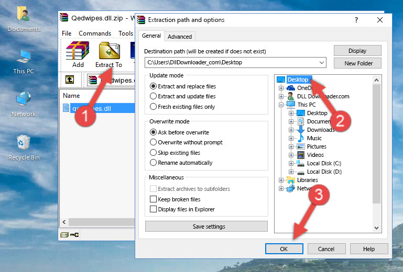The image size is (403, 272).
Task: Switch to the General tab
Action: click(x=151, y=36)
